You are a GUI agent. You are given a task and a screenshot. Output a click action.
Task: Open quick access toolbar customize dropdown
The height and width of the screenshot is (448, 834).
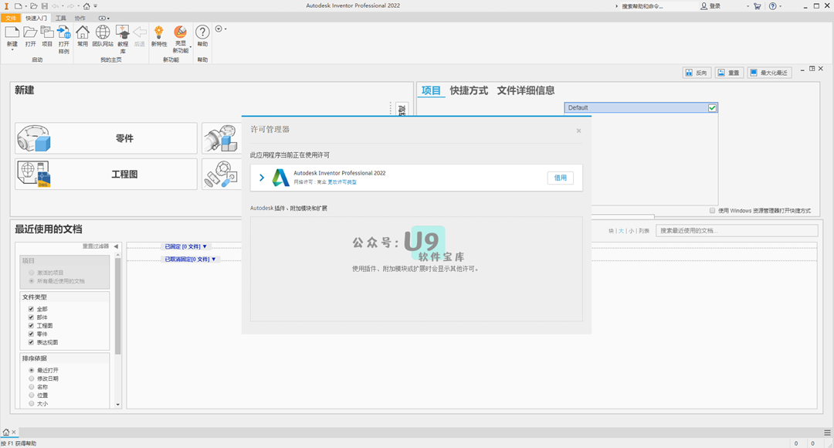click(x=96, y=6)
